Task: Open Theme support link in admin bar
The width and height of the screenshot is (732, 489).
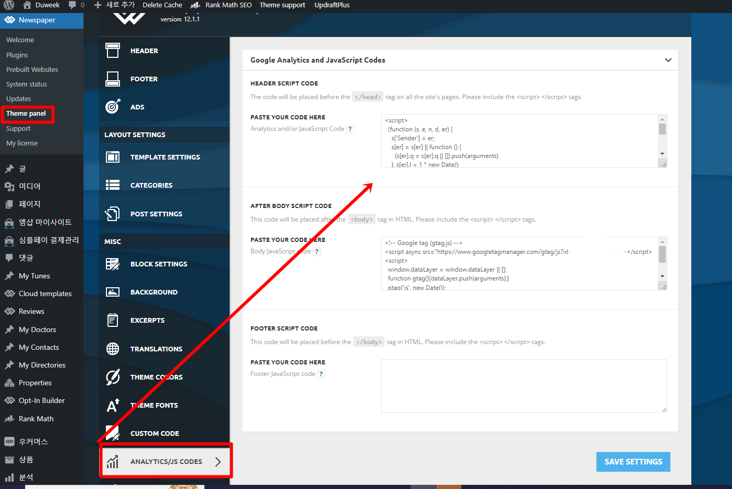Action: (282, 5)
